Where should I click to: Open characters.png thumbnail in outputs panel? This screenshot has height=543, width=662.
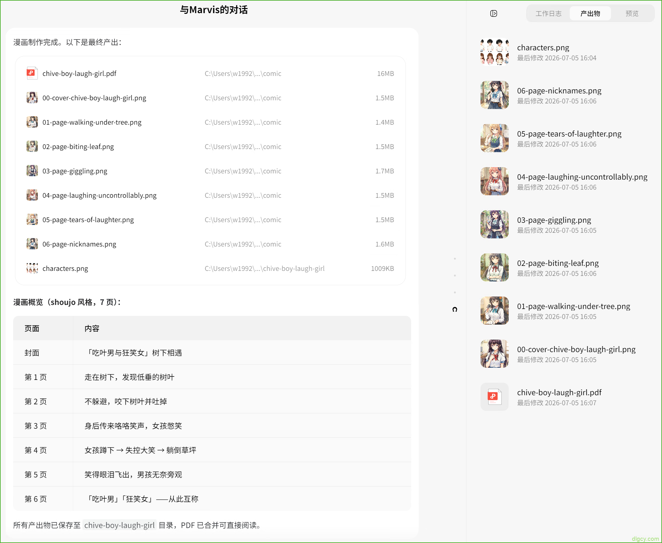[x=494, y=52]
